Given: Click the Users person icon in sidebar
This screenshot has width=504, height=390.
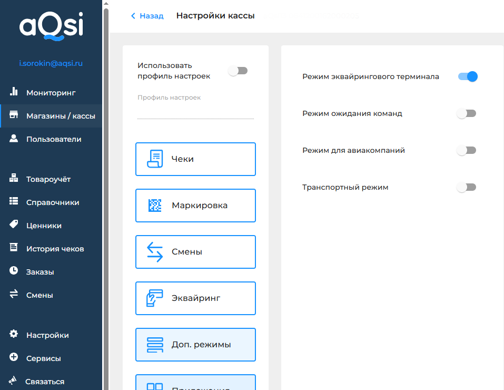Looking at the screenshot, I should [x=14, y=139].
